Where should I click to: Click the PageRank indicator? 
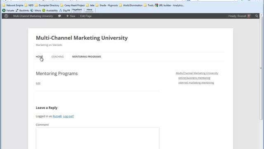(x=77, y=10)
